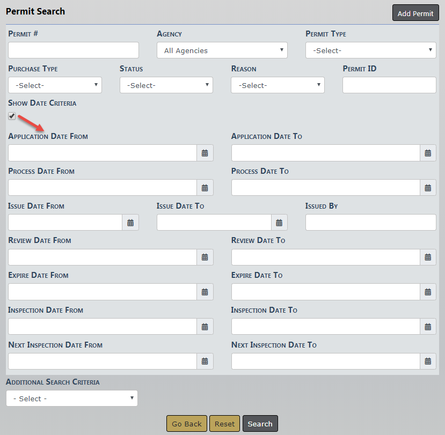The width and height of the screenshot is (445, 435).
Task: Expand the Agency dropdown
Action: click(222, 50)
